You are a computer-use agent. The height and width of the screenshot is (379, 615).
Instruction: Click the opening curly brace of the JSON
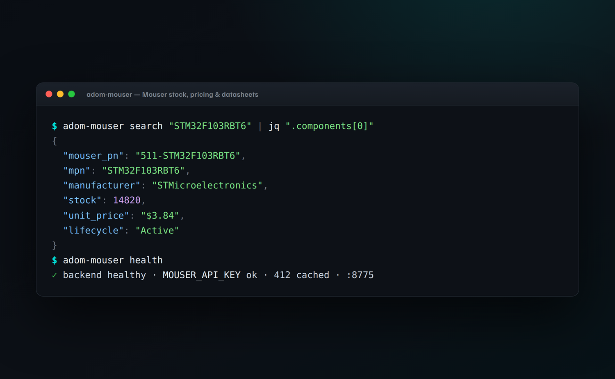pyautogui.click(x=55, y=141)
